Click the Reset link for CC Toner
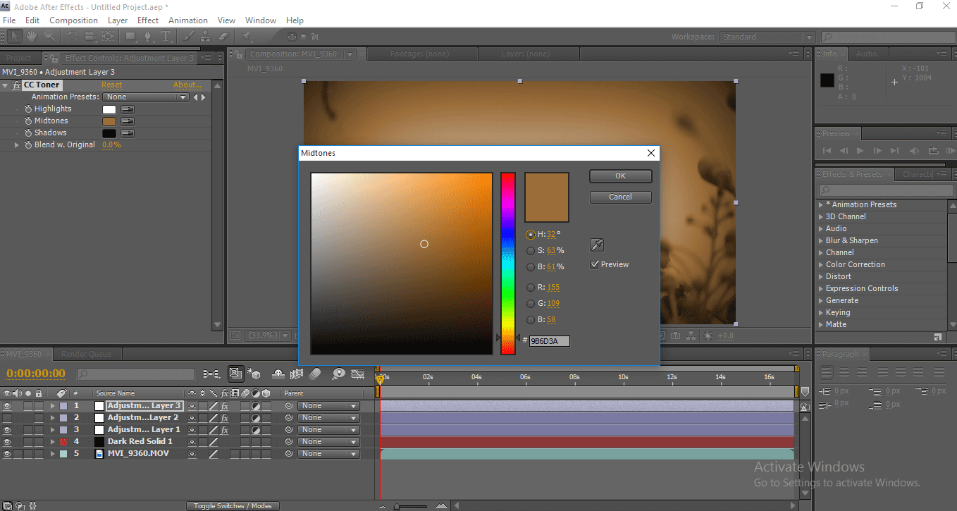The image size is (957, 511). 111,85
